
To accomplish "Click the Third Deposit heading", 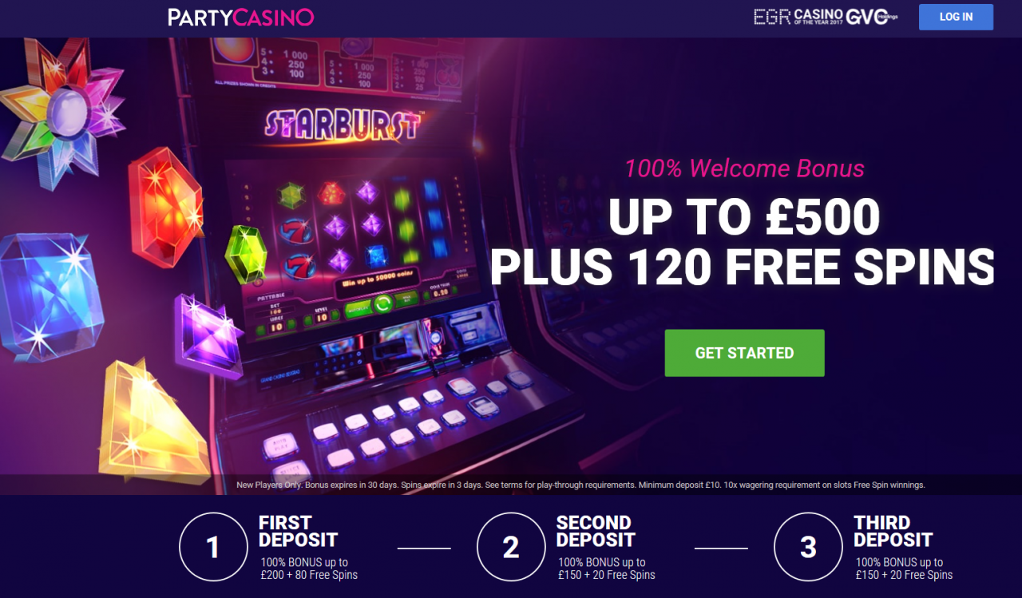I will [893, 531].
